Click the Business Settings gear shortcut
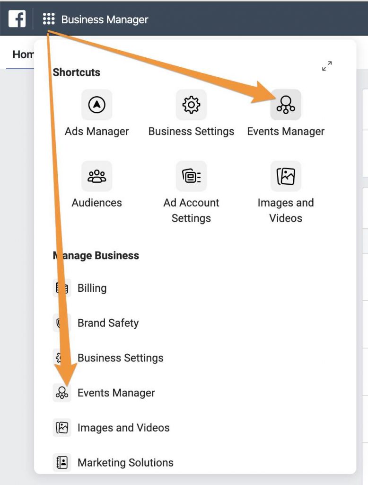Viewport: 368px width, 485px height. coord(191,105)
